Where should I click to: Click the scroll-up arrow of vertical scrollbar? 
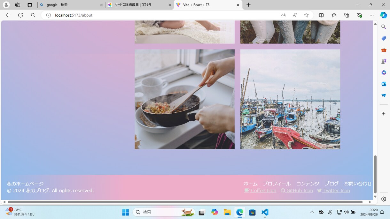375,24
